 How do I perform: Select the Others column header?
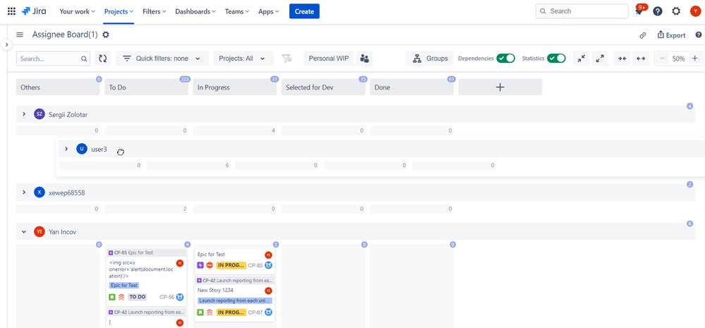(58, 87)
